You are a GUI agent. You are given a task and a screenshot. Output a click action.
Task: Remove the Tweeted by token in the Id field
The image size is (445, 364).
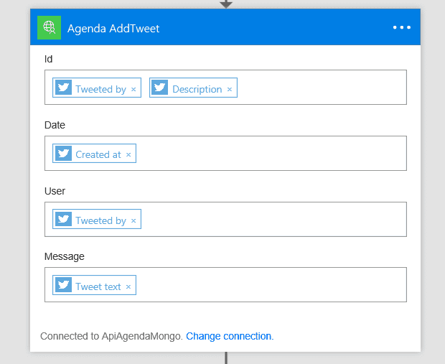click(133, 90)
